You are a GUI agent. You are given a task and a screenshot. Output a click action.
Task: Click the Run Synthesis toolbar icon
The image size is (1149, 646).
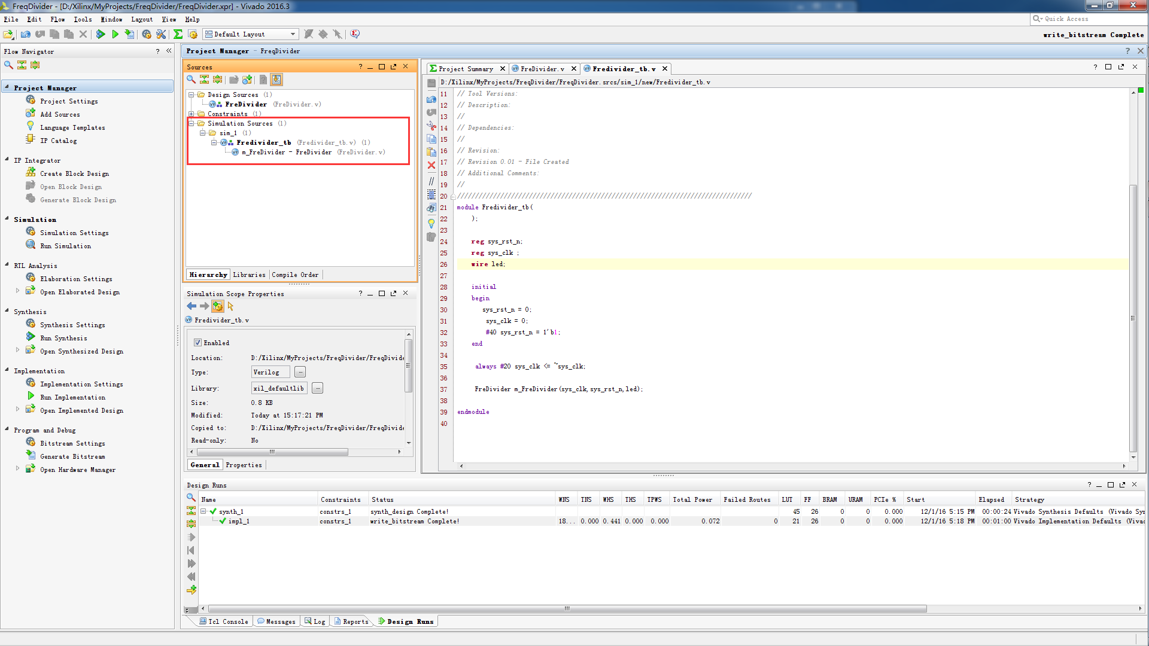[101, 34]
